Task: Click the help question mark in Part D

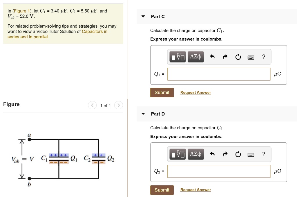Action: click(264, 154)
